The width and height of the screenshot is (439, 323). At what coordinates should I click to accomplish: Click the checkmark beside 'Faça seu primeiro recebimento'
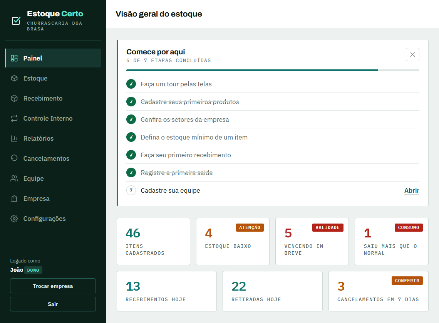pos(131,155)
